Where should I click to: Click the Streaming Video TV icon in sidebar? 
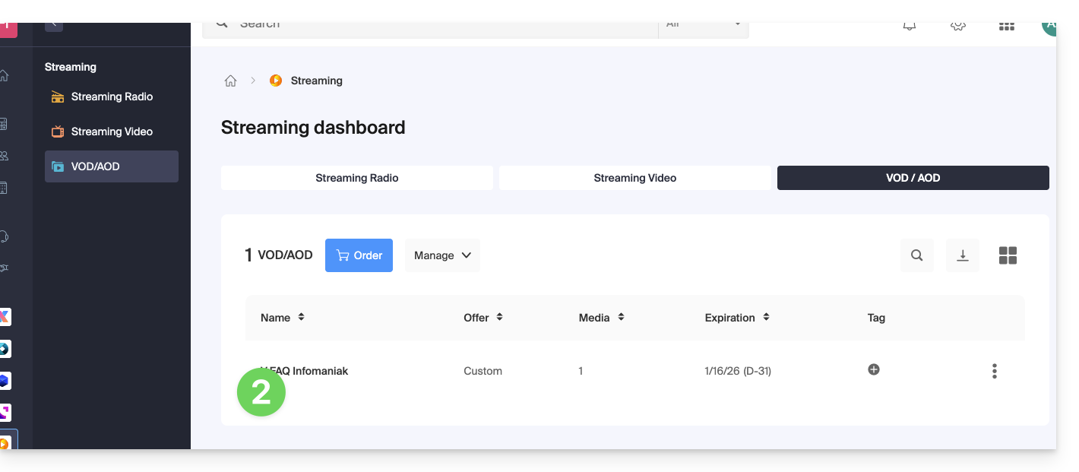pyautogui.click(x=58, y=131)
